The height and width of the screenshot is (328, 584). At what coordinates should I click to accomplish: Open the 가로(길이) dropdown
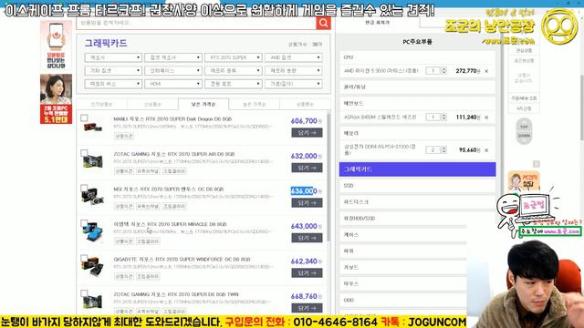(294, 84)
